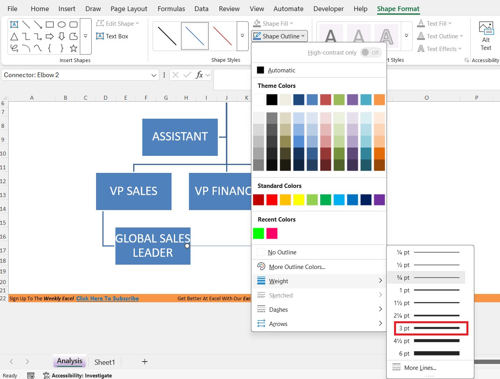Select the Arrow line shape
500x379 pixels.
[38, 25]
